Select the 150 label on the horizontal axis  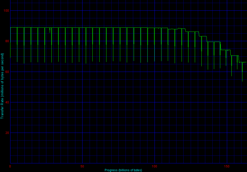tap(227, 166)
